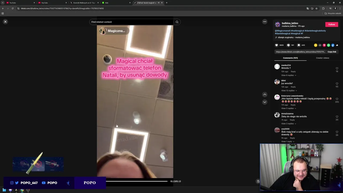Expand replies under Katarzyna Lewandowska's comment

289,108
